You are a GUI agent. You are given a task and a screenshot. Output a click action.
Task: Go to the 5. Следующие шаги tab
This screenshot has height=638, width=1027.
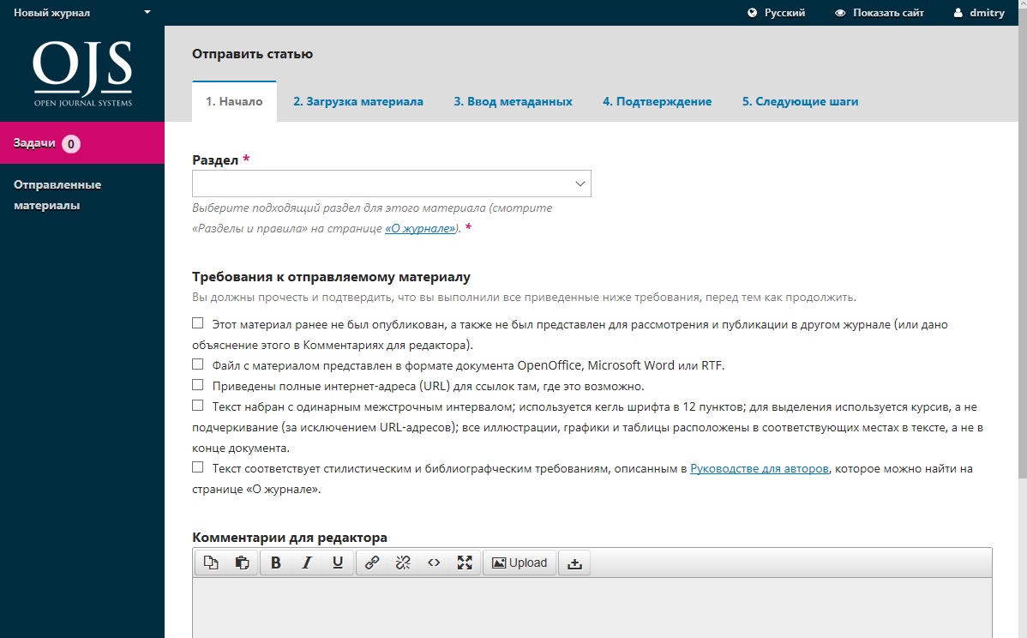click(801, 101)
